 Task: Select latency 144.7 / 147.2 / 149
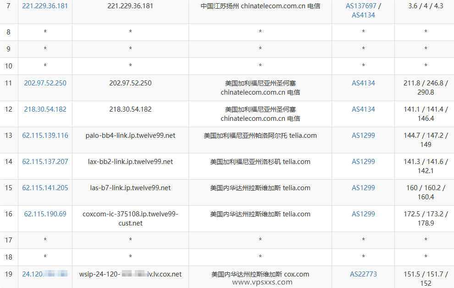coord(426,140)
